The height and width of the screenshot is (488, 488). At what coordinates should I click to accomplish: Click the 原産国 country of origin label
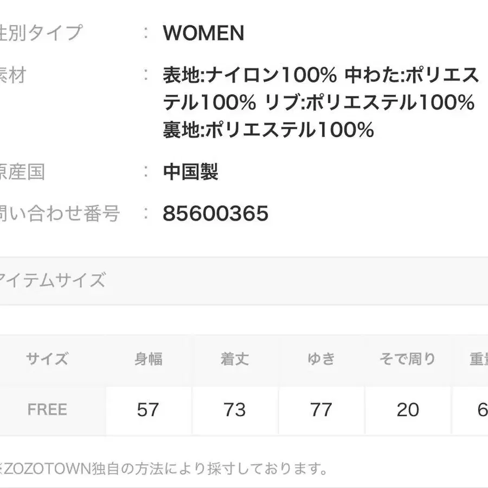[23, 172]
